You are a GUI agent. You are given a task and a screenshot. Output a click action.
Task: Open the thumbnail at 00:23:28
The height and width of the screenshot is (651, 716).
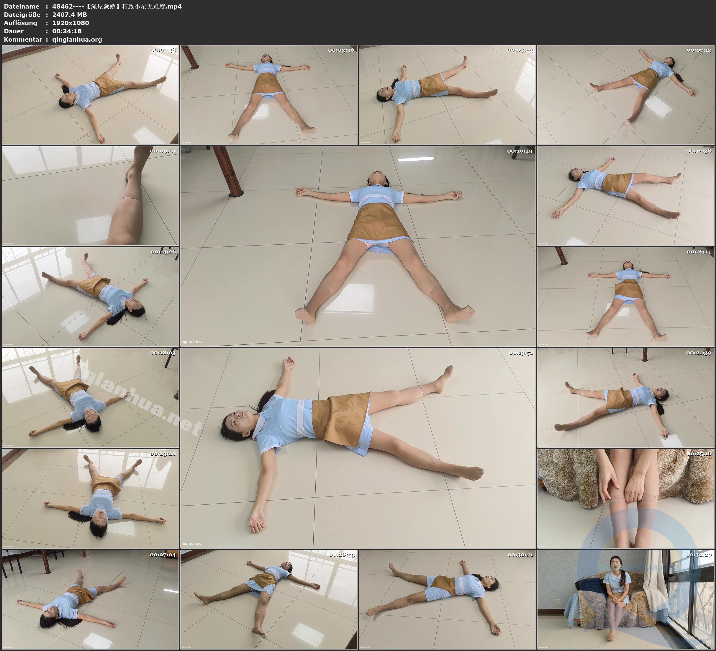[90, 498]
